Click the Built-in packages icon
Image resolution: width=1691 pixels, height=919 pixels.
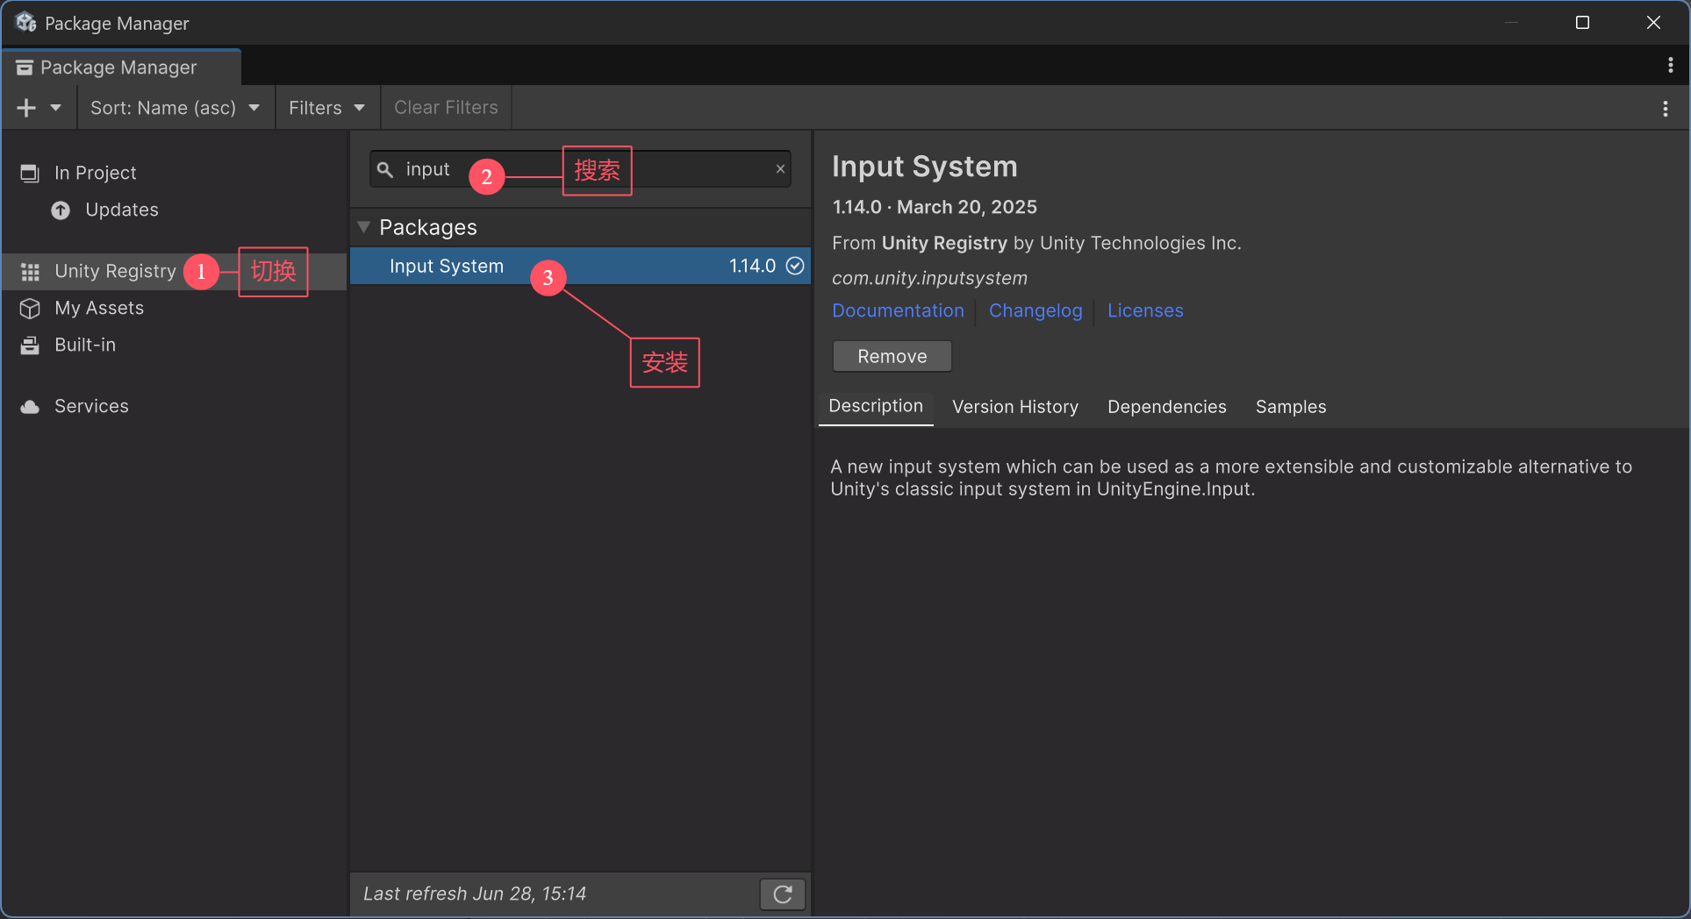click(x=30, y=346)
